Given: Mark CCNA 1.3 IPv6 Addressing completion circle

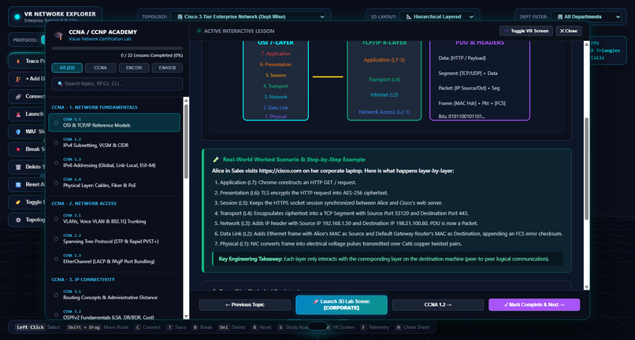Looking at the screenshot, I should [56, 162].
